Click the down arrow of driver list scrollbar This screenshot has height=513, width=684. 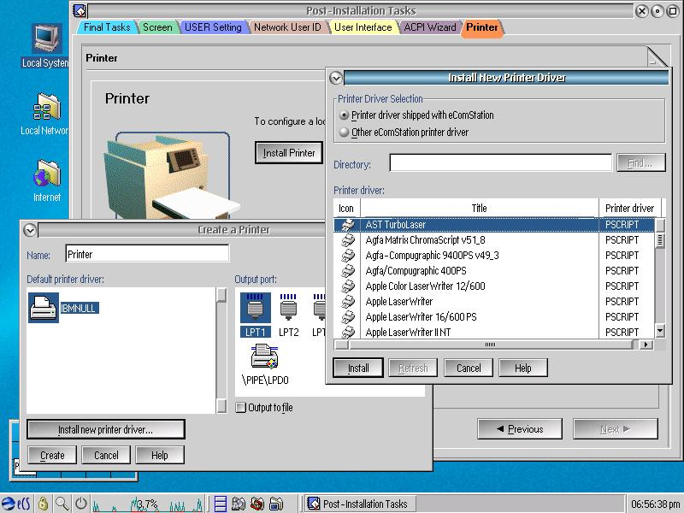(x=660, y=331)
